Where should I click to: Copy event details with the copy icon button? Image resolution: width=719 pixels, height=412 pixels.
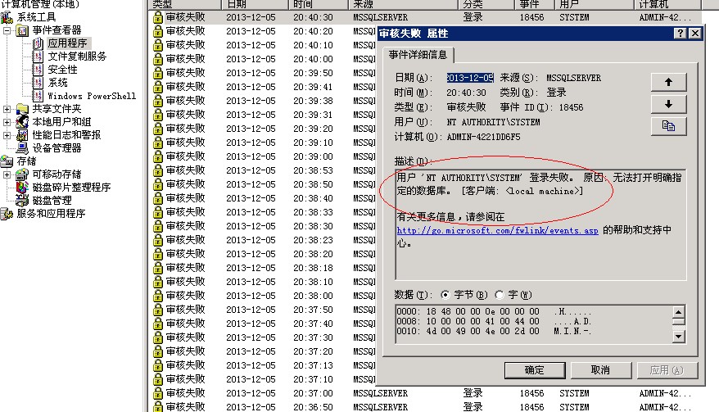668,126
